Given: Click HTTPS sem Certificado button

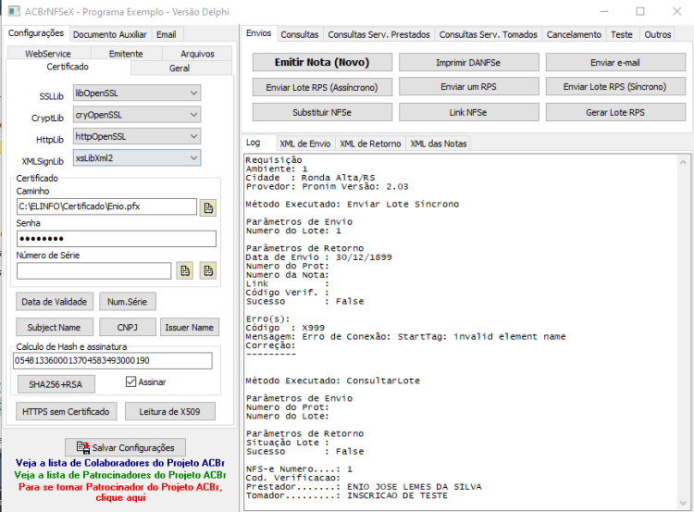Looking at the screenshot, I should coord(67,411).
